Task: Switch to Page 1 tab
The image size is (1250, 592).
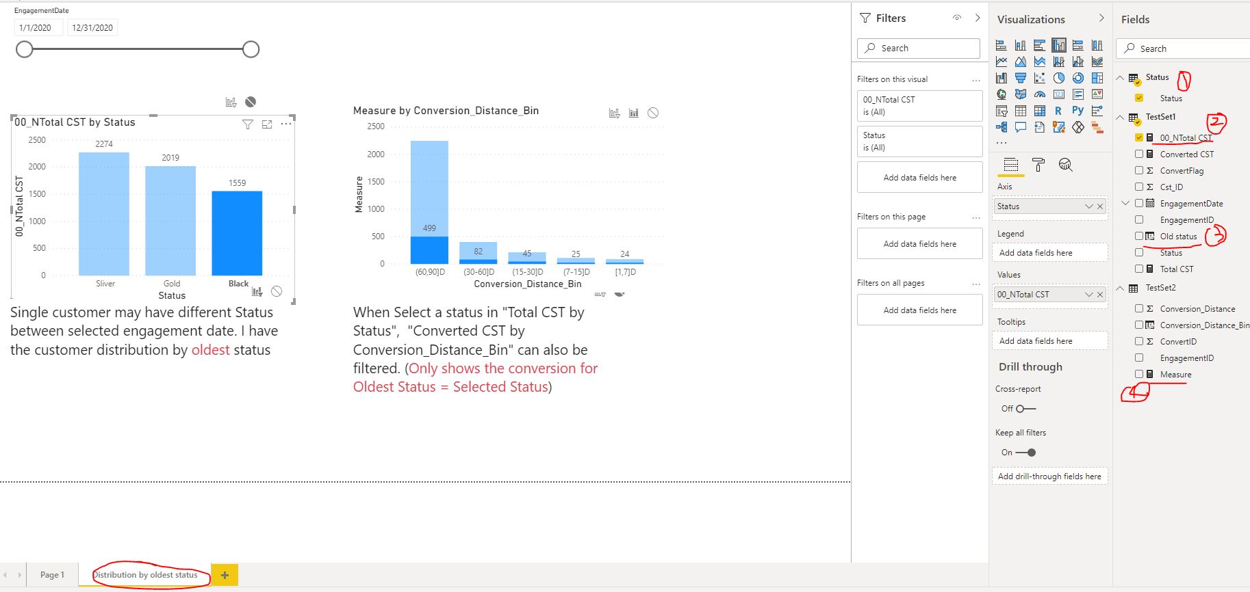Action: 52,575
